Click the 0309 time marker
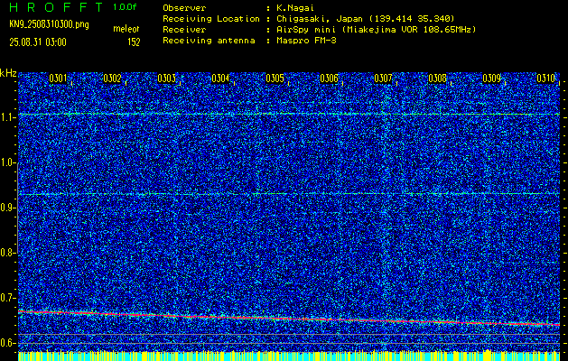This screenshot has height=361, width=568. (492, 79)
